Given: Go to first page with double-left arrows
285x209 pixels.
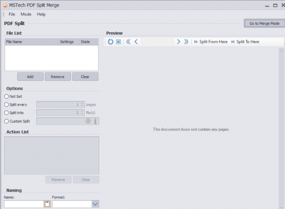Looking at the screenshot, I should 128,42.
